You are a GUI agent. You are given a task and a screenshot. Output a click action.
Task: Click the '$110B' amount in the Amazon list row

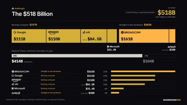point(91,80)
